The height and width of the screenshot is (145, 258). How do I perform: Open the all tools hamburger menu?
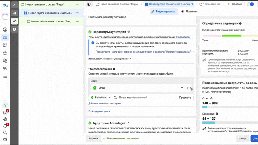click(x=5, y=76)
